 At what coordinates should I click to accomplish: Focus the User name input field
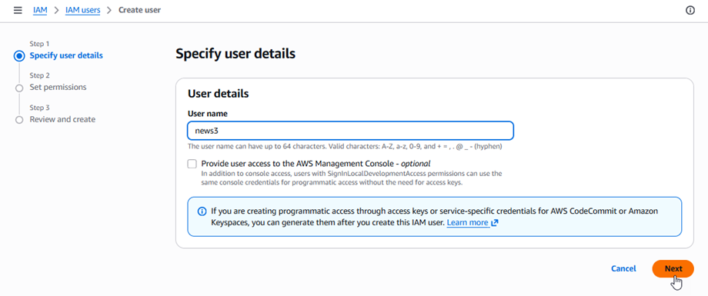coord(350,131)
